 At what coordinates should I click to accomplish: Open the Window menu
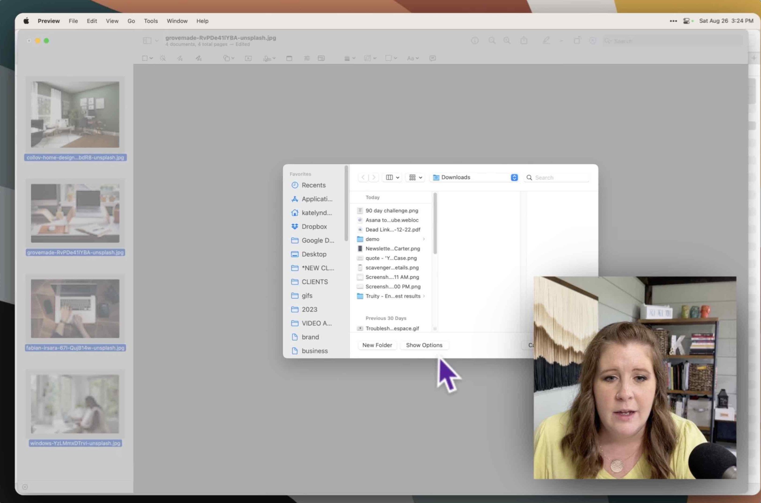point(177,21)
